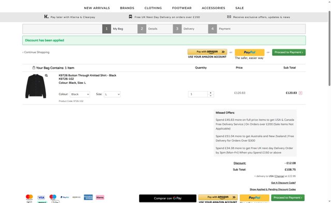Click bottom Proceed to Payment button
This screenshot has height=203, width=331.
288,198
